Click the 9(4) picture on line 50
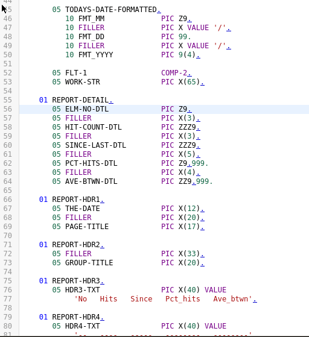 [x=187, y=55]
